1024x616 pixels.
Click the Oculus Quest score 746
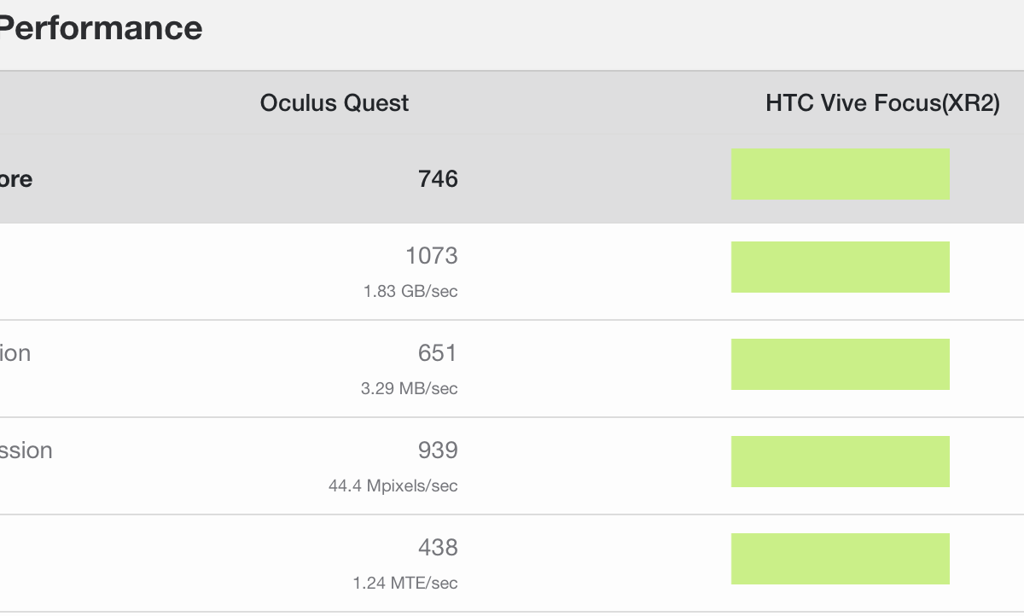point(438,178)
